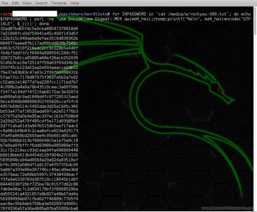Select the hash starting with "92b7b06b"

tap(39, 140)
